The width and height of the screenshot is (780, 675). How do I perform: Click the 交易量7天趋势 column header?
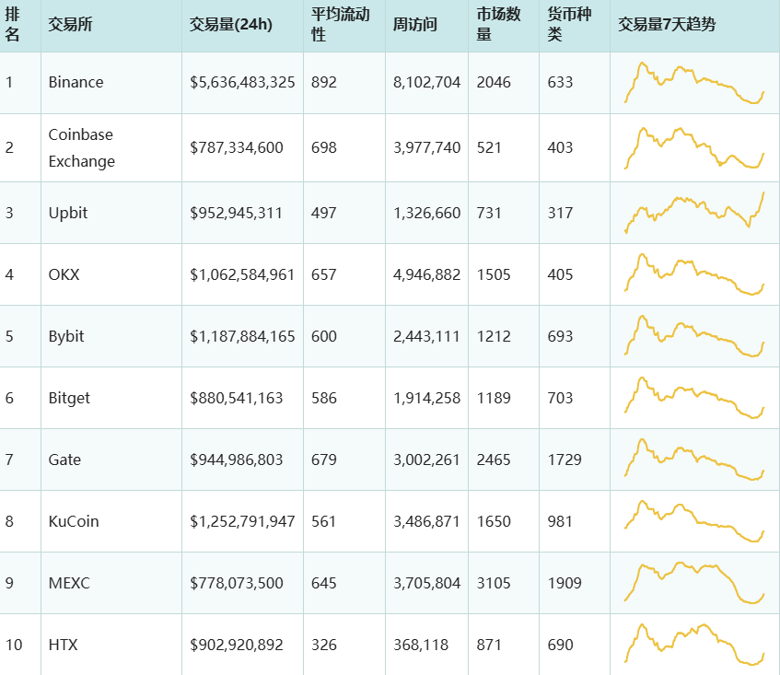pyautogui.click(x=667, y=24)
